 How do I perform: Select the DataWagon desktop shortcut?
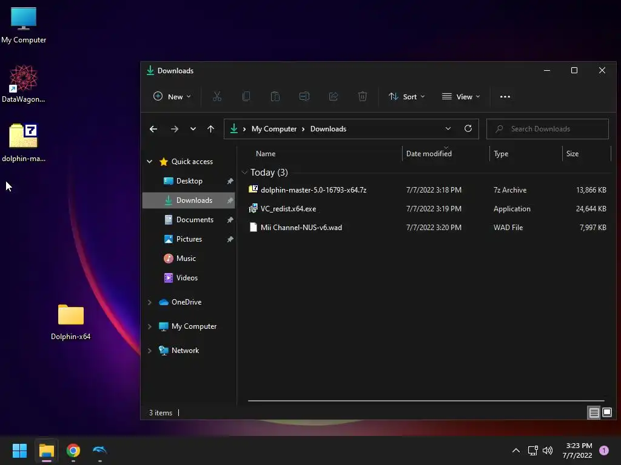click(x=24, y=84)
